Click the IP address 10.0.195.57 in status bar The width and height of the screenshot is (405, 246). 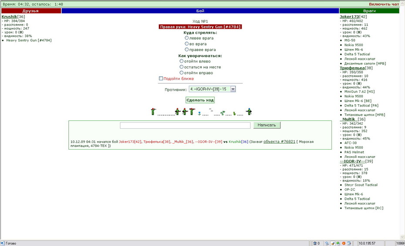(x=367, y=243)
